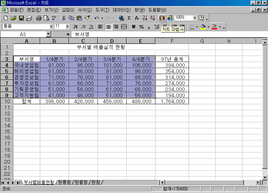
Task: Click the last sheet navigation arrow
Action: (18, 183)
